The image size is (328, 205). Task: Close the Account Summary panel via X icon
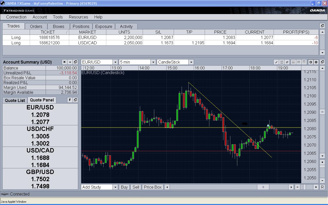tap(64, 62)
